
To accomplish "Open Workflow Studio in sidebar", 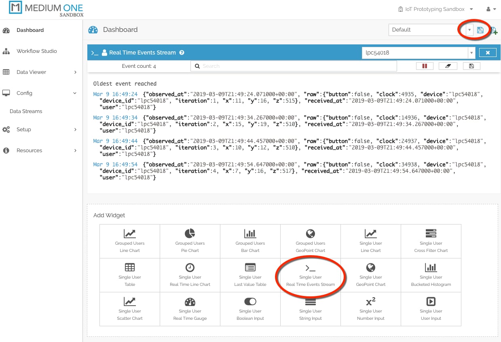I will [36, 51].
